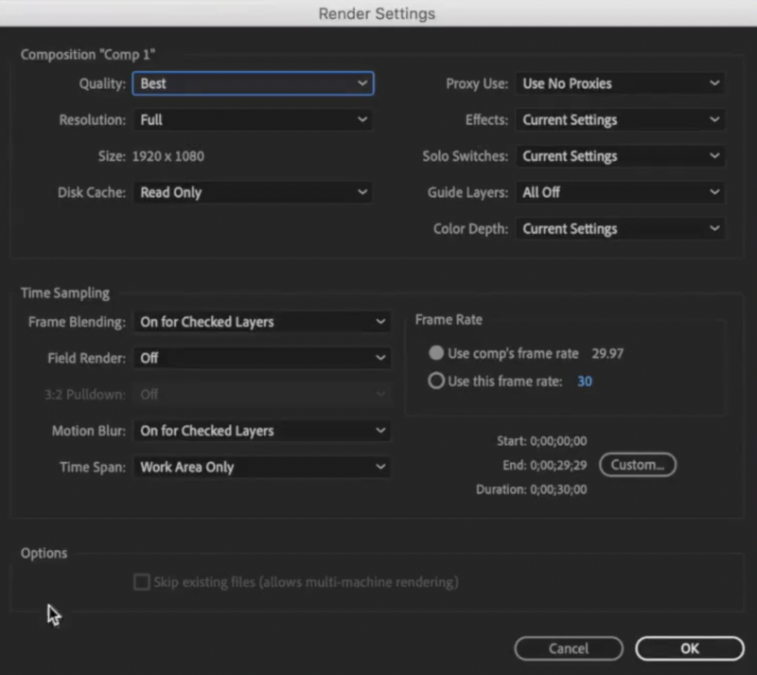The width and height of the screenshot is (757, 675).
Task: Click the Custom time span button
Action: coord(637,464)
